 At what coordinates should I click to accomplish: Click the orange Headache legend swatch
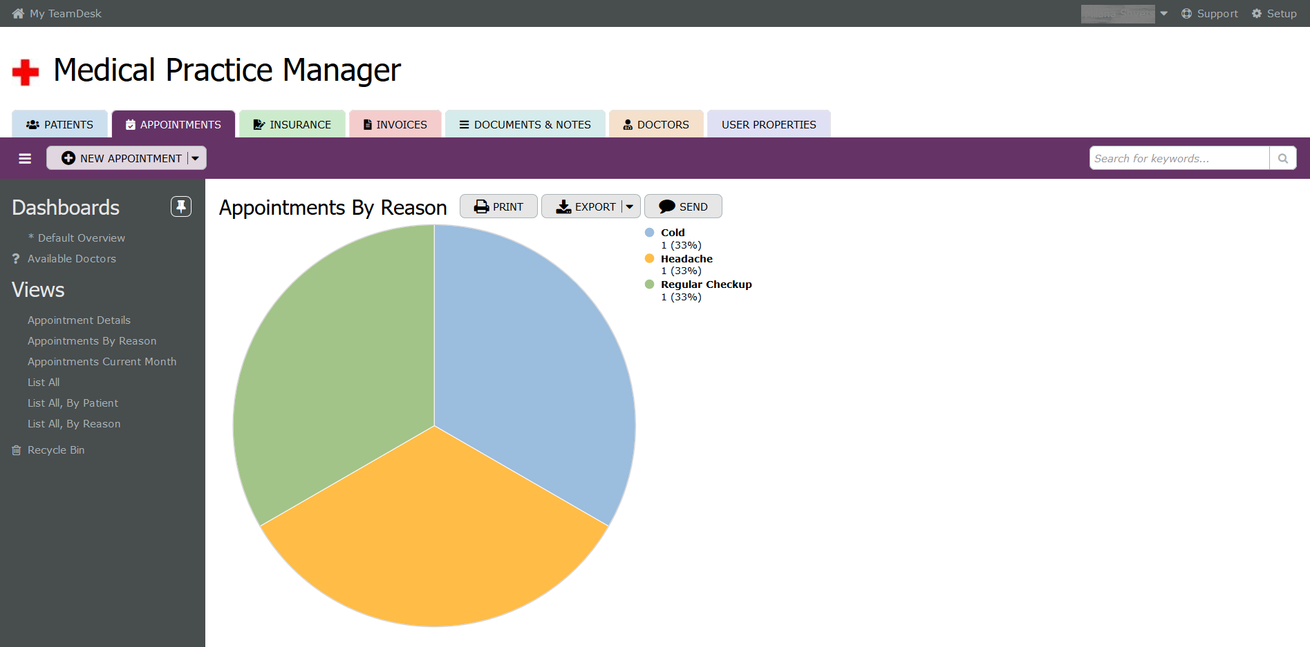649,259
